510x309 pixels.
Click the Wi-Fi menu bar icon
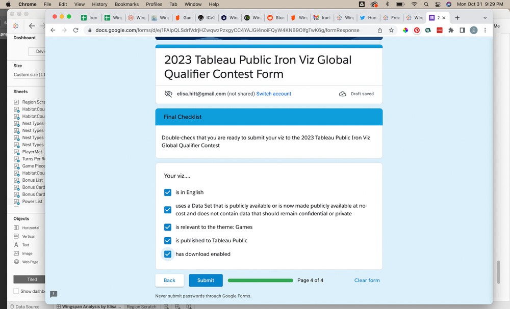(x=414, y=4)
